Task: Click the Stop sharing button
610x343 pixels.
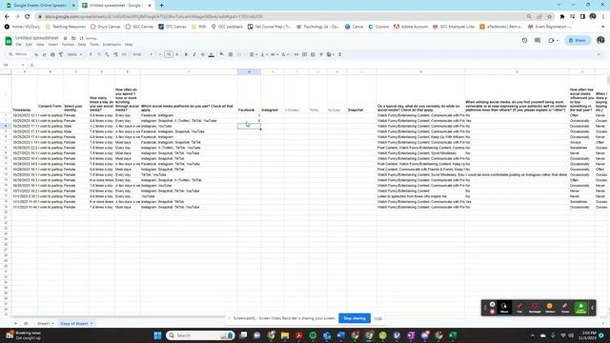Action: coord(355,318)
